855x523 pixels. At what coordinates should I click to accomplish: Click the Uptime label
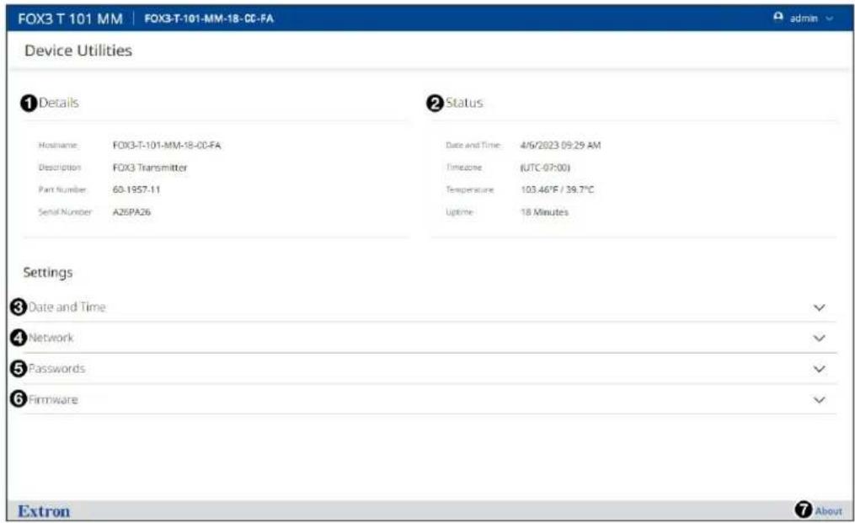click(x=459, y=212)
